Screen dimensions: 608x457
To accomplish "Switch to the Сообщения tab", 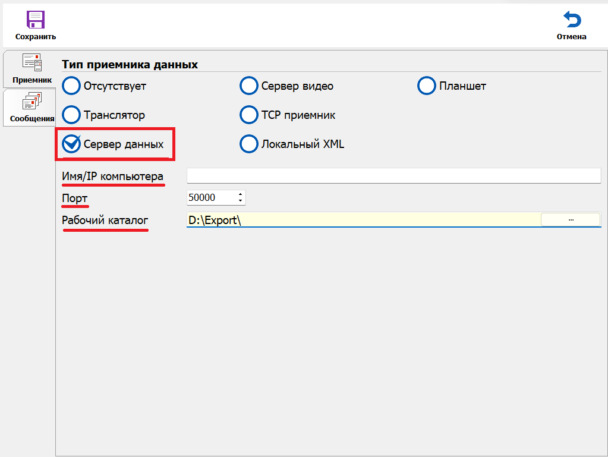I will pos(32,107).
